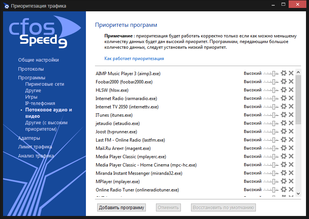Remove Last FM - Online Radio entry

[291, 140]
